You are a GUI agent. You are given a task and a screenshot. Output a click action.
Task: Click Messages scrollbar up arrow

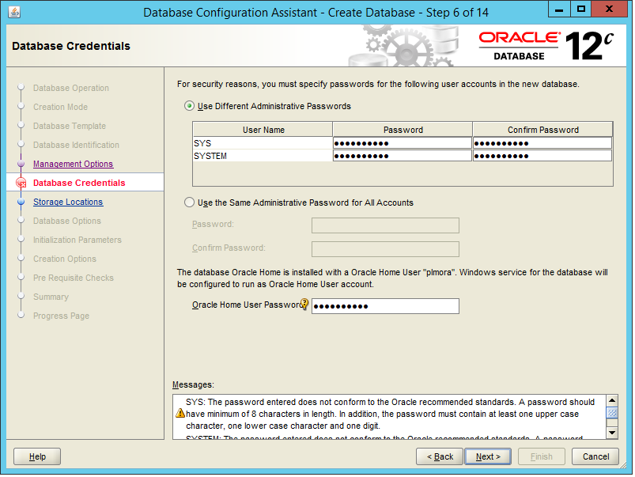612,400
